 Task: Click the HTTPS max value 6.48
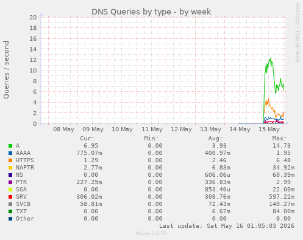coord(283,160)
